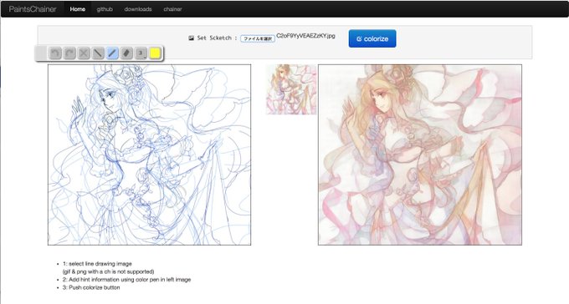Click on the line drawing sketch canvas

tap(149, 155)
